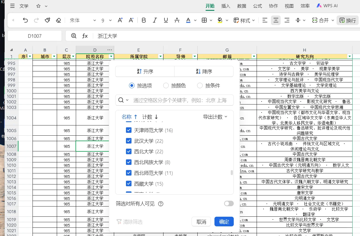Cancel the filter with 取消
This screenshot has width=360, height=236.
pos(201,222)
